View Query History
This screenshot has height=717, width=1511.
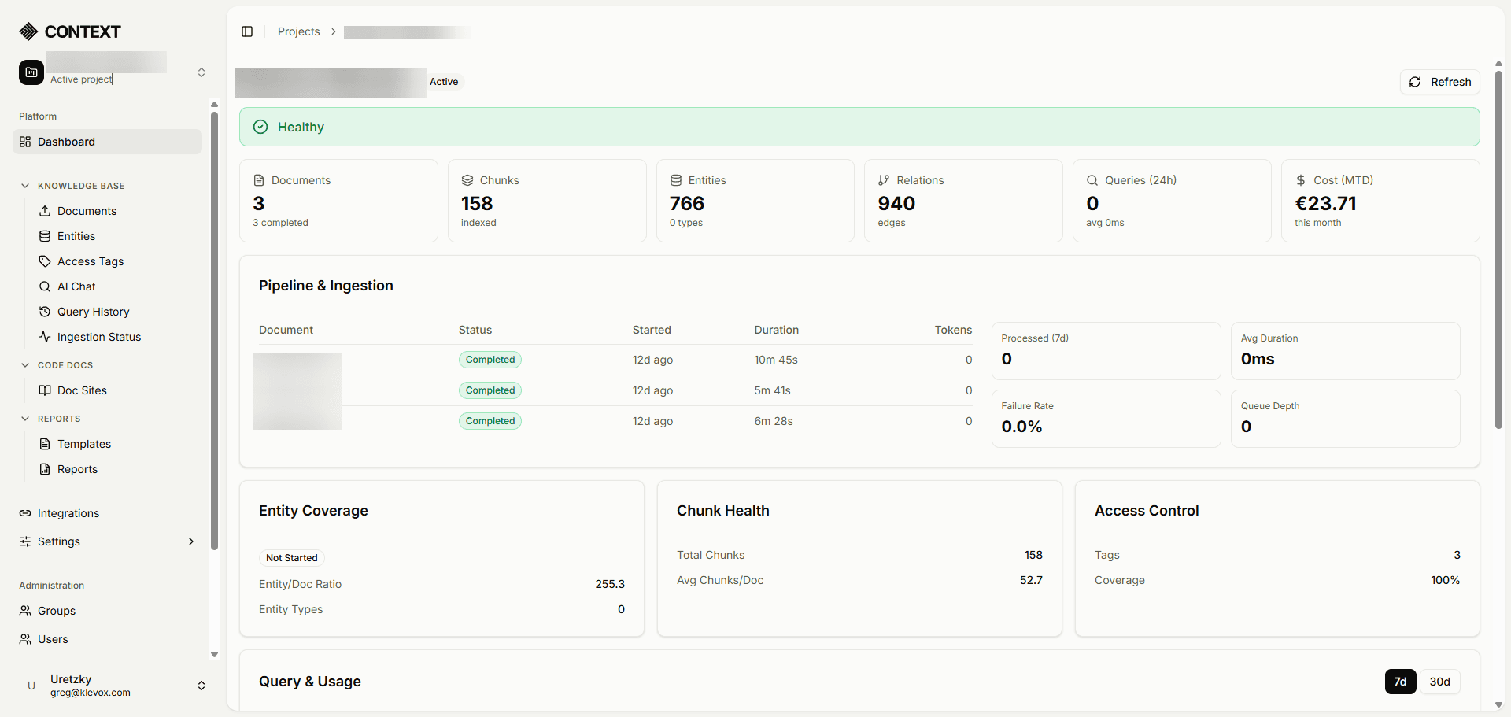92,311
